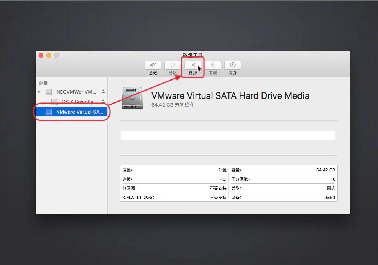This screenshot has height=265, width=378.
Task: Eject the OS X Base System volume
Action: (x=103, y=101)
